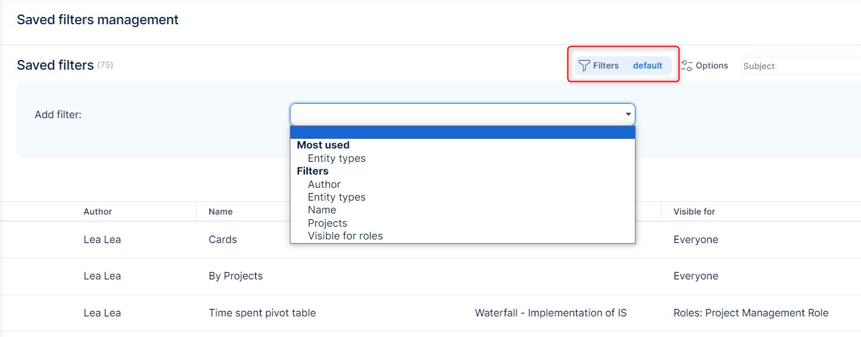Open the Time spent pivot table filter
This screenshot has height=337, width=861.
pyautogui.click(x=262, y=313)
